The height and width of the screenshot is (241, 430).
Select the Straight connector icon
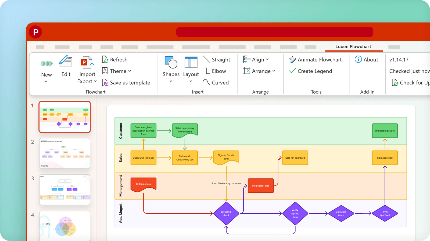[x=206, y=59]
